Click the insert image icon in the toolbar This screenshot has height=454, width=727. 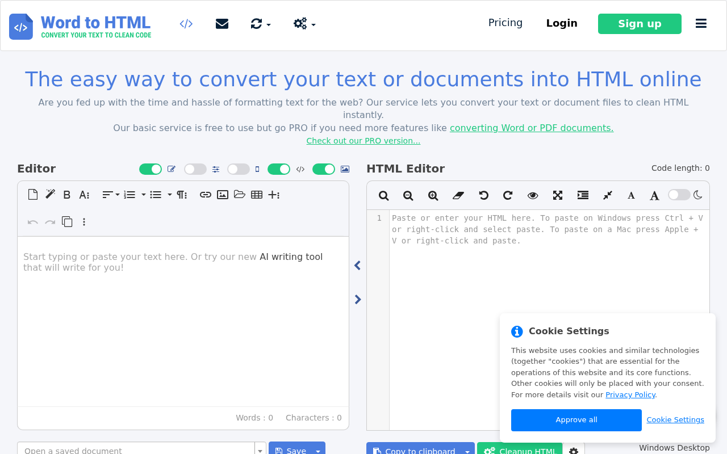(x=223, y=195)
